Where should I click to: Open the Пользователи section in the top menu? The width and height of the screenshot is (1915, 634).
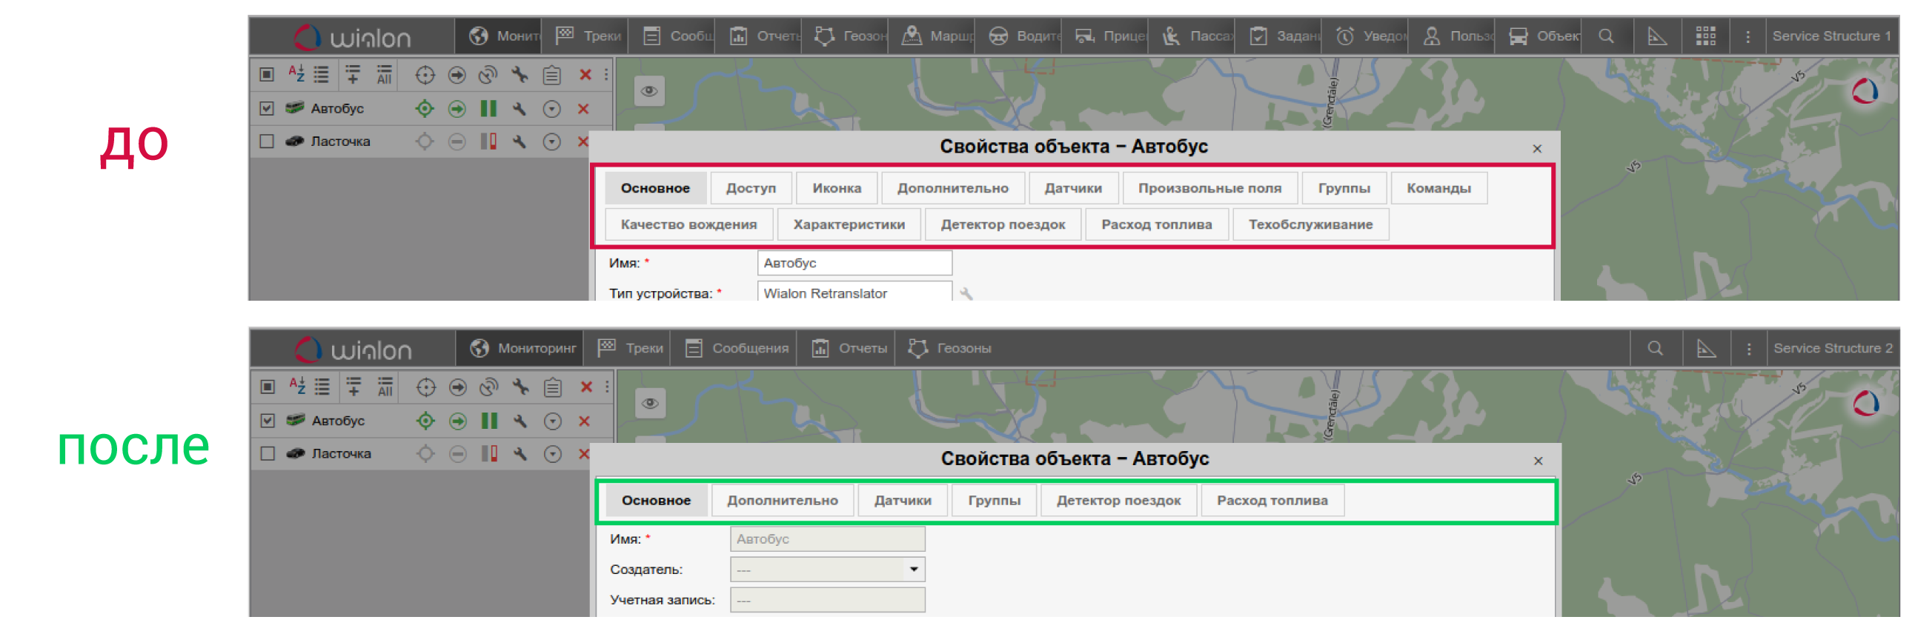point(1457,36)
